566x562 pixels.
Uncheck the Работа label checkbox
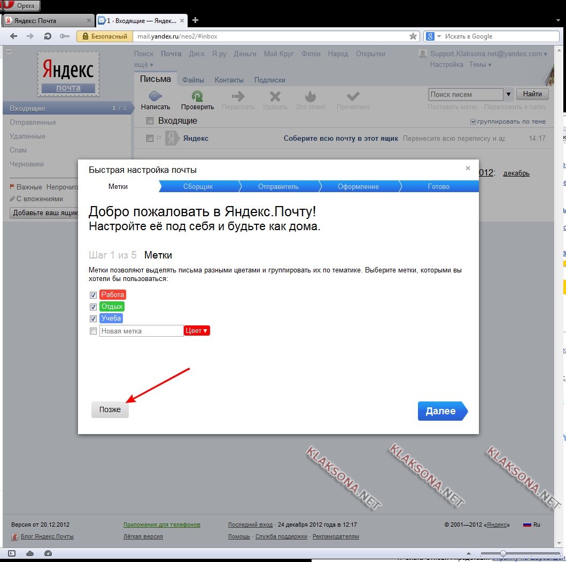(93, 295)
